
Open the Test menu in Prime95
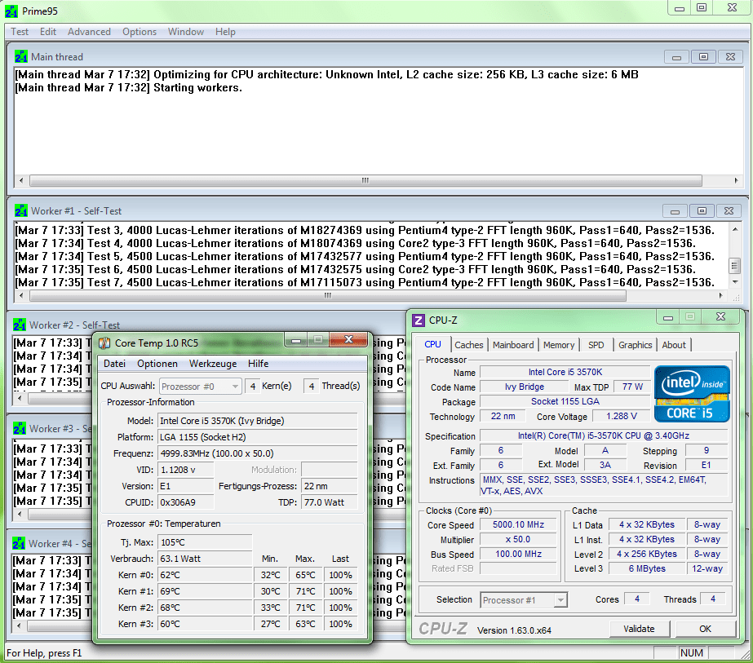click(20, 32)
